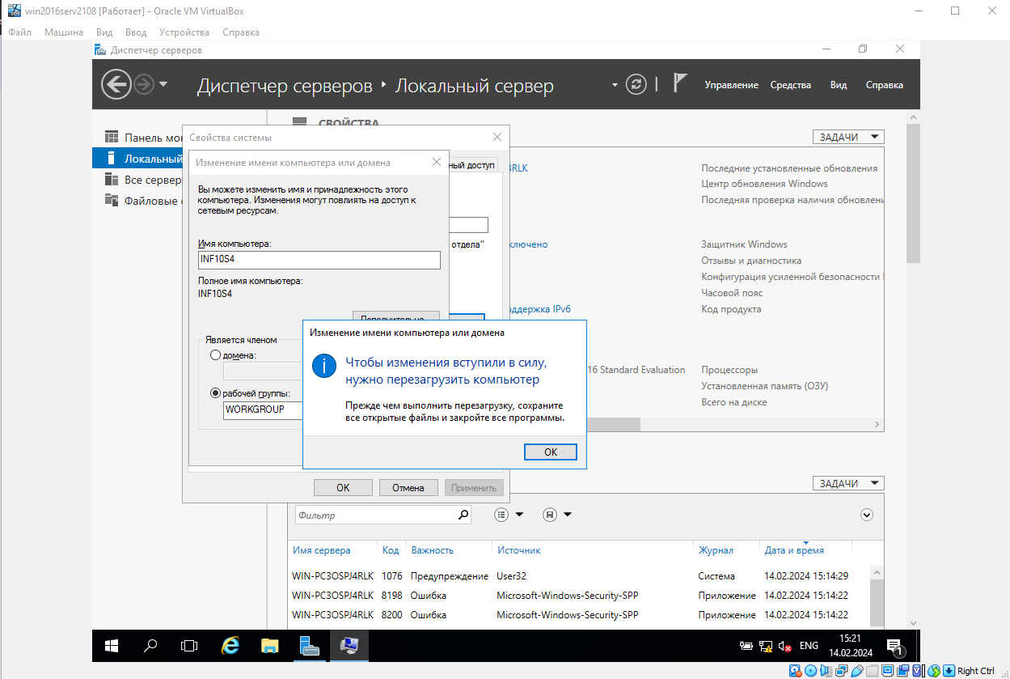The width and height of the screenshot is (1010, 679).
Task: Open the notifications flag in Server Manager
Action: [x=680, y=84]
